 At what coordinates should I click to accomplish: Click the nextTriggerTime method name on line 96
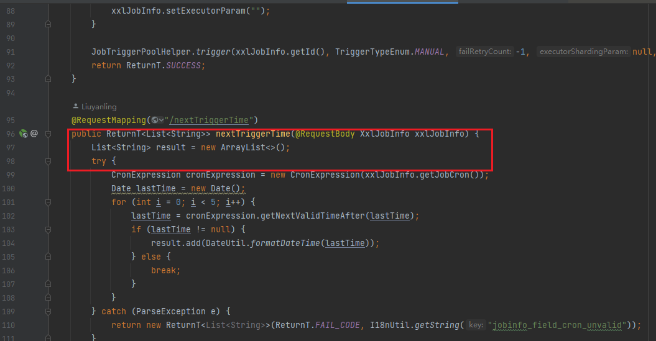(x=252, y=134)
